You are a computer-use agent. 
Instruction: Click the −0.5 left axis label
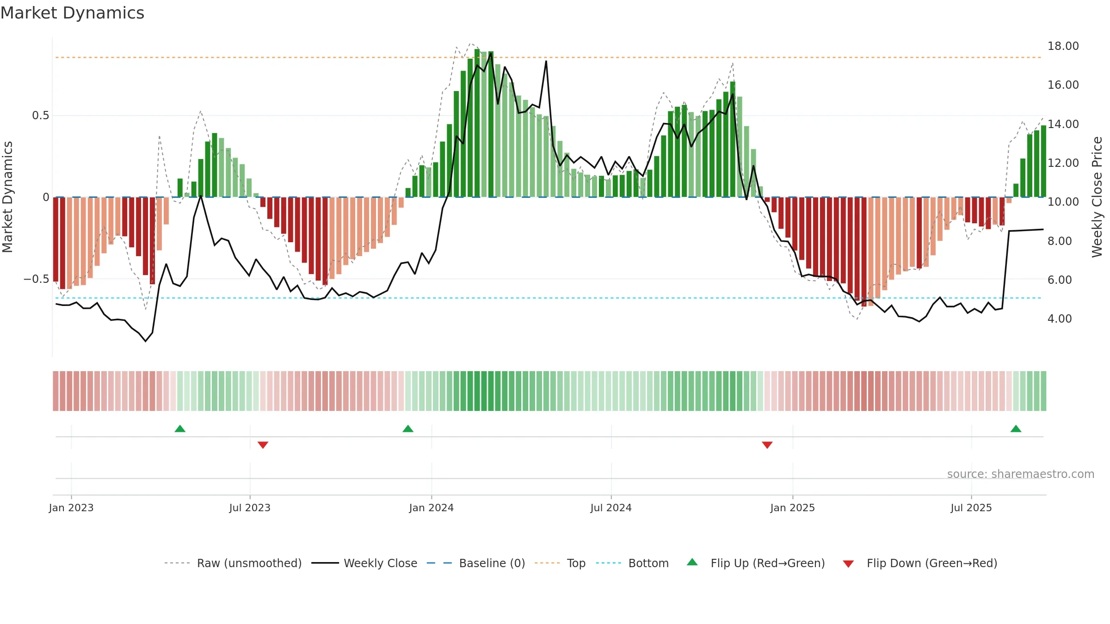click(37, 279)
